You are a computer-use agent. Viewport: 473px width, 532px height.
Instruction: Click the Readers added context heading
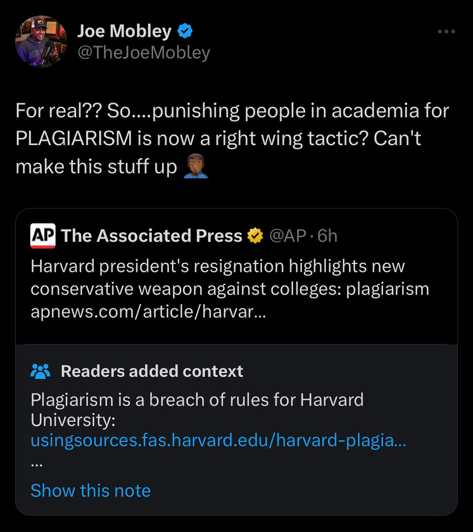coord(152,371)
